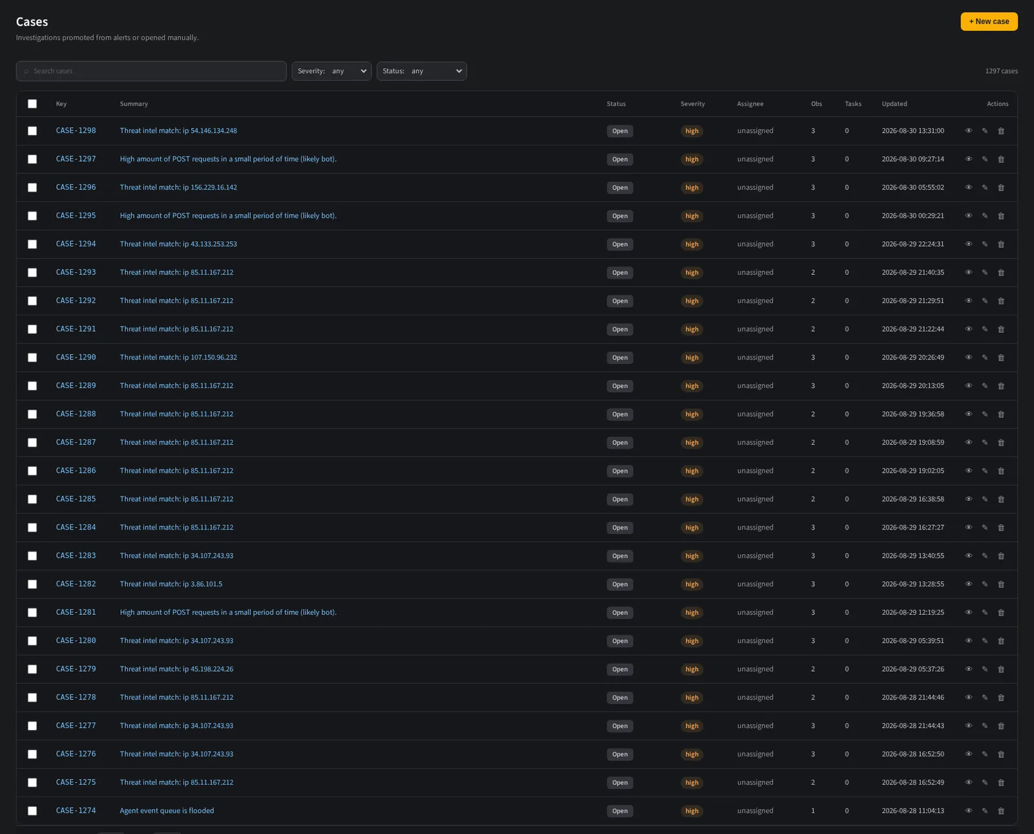
Task: Click the Updated column header
Action: (894, 104)
